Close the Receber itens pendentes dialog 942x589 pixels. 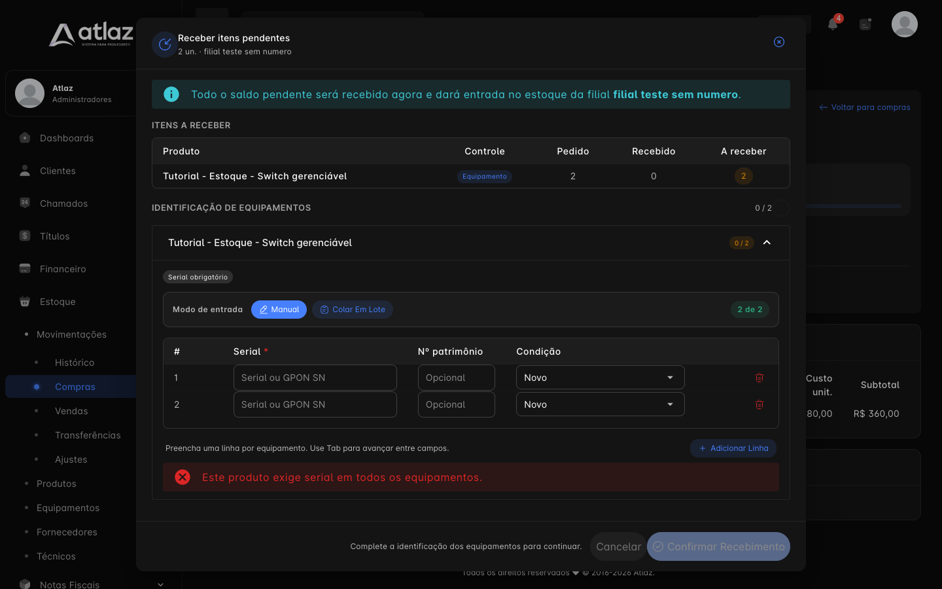pos(779,42)
